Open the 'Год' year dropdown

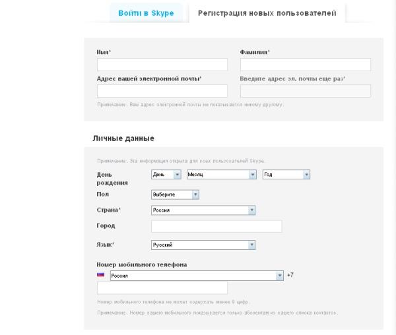(x=286, y=175)
